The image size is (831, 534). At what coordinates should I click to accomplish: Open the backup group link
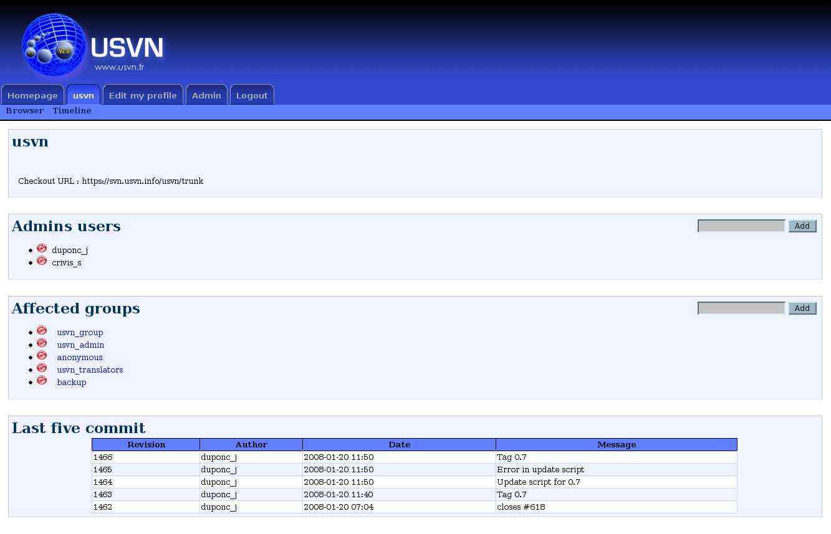[72, 383]
